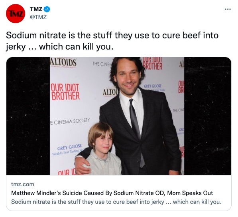Click the red 'OUR IDIOT BROTHER' backdrop logo
The height and width of the screenshot is (217, 238).
(x=65, y=92)
